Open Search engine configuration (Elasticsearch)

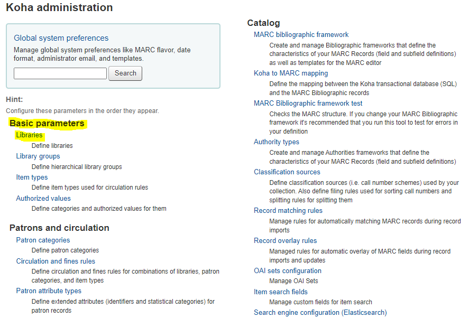click(320, 313)
